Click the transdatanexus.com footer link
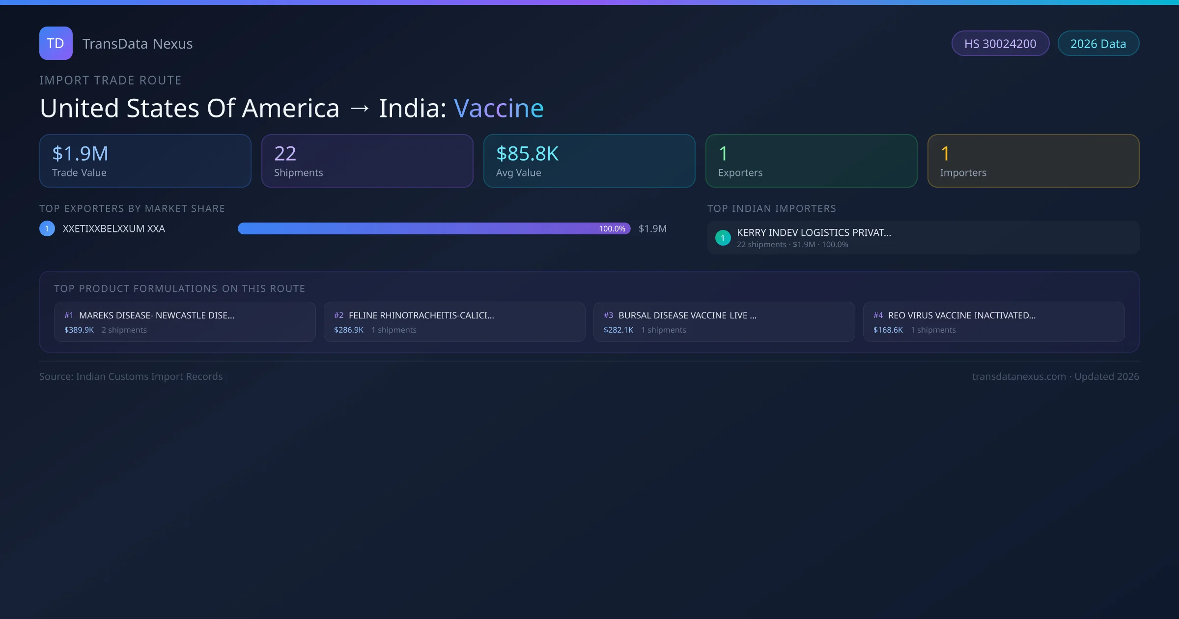The image size is (1179, 619). (1019, 376)
